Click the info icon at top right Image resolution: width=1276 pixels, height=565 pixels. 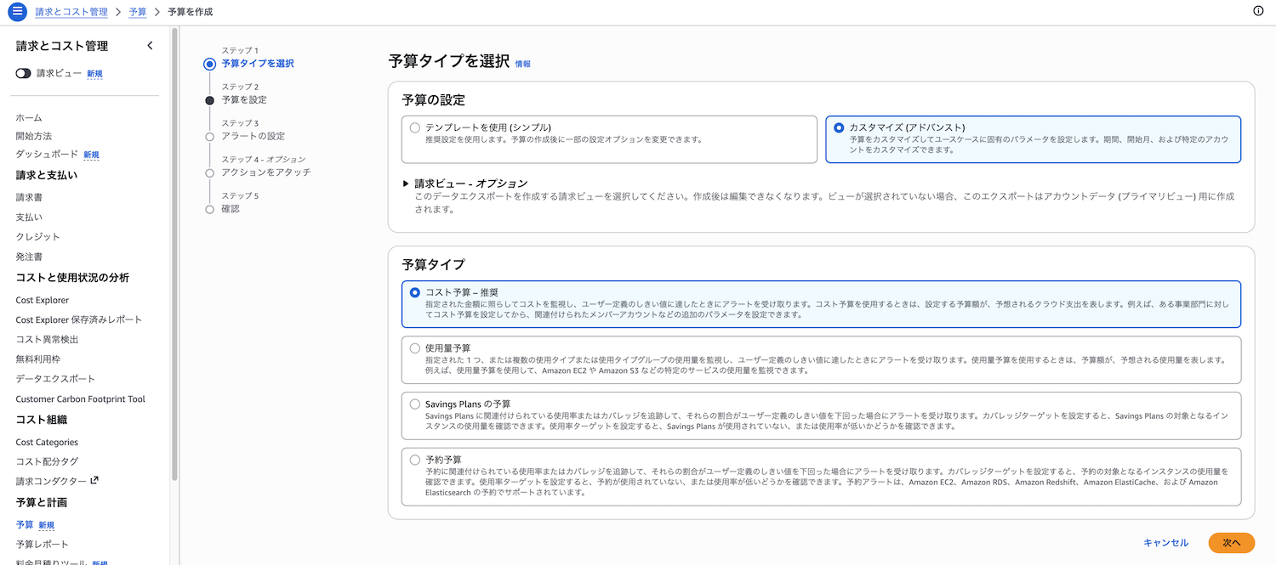1258,11
